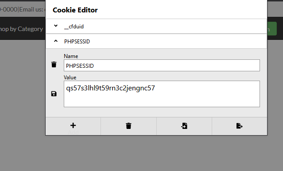Focus the cookie Name input field
The height and width of the screenshot is (171, 283).
tap(162, 66)
